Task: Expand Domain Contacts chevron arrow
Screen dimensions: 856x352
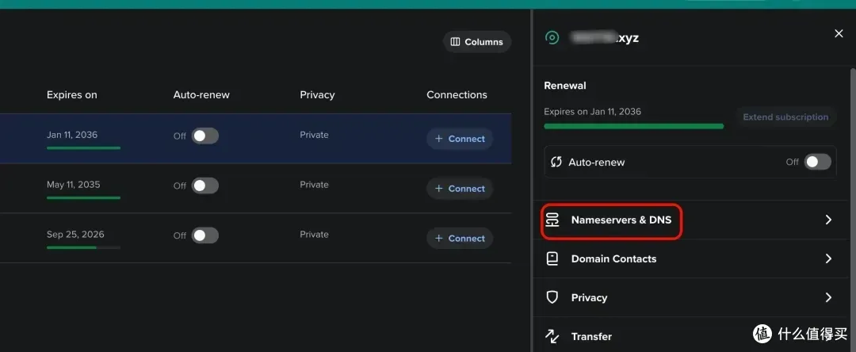Action: [x=828, y=258]
